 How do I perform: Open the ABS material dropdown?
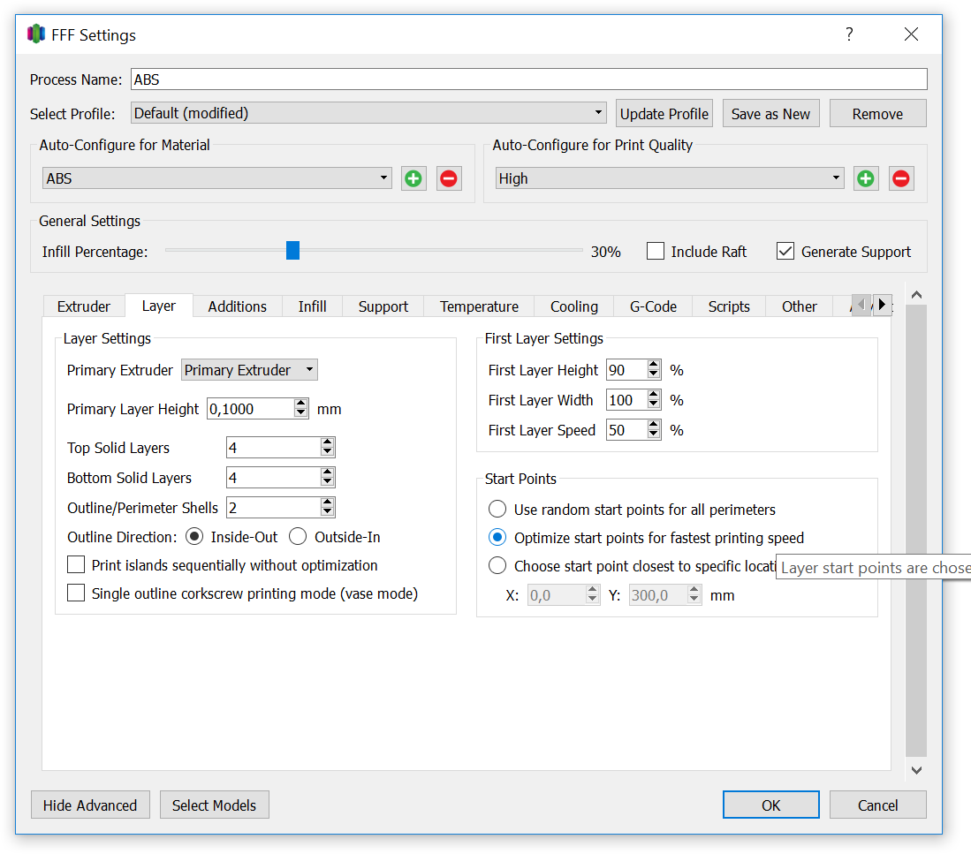coord(217,178)
